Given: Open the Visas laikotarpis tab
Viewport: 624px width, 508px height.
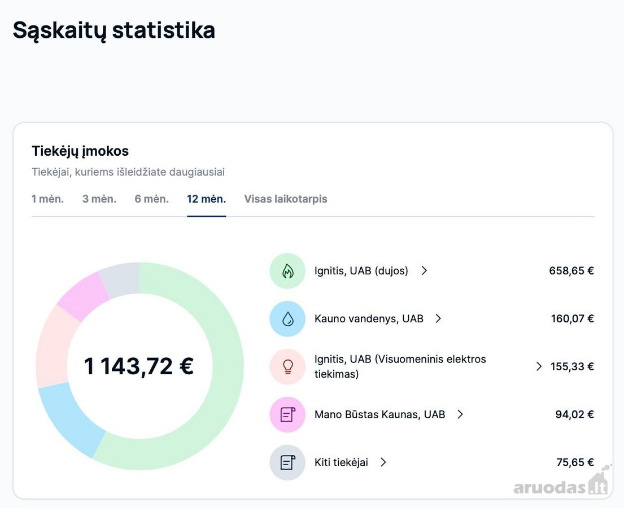Looking at the screenshot, I should click(286, 199).
